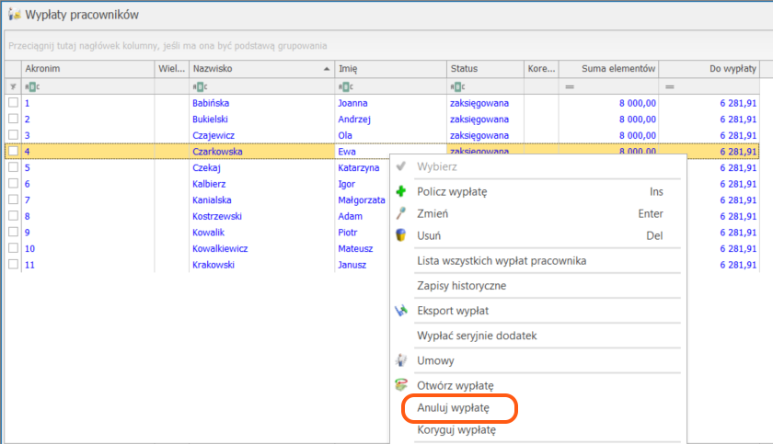Image resolution: width=773 pixels, height=444 pixels.
Task: Click the export icon beside Eksport wypłat
Action: pos(401,311)
